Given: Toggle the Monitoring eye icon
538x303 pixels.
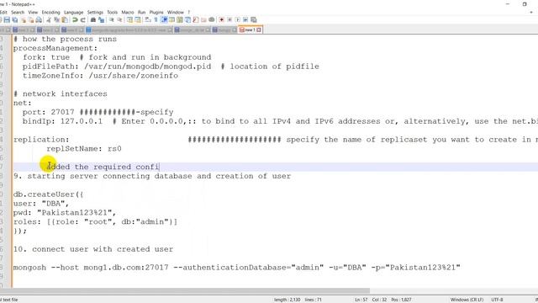Looking at the screenshot, I should [x=211, y=20].
